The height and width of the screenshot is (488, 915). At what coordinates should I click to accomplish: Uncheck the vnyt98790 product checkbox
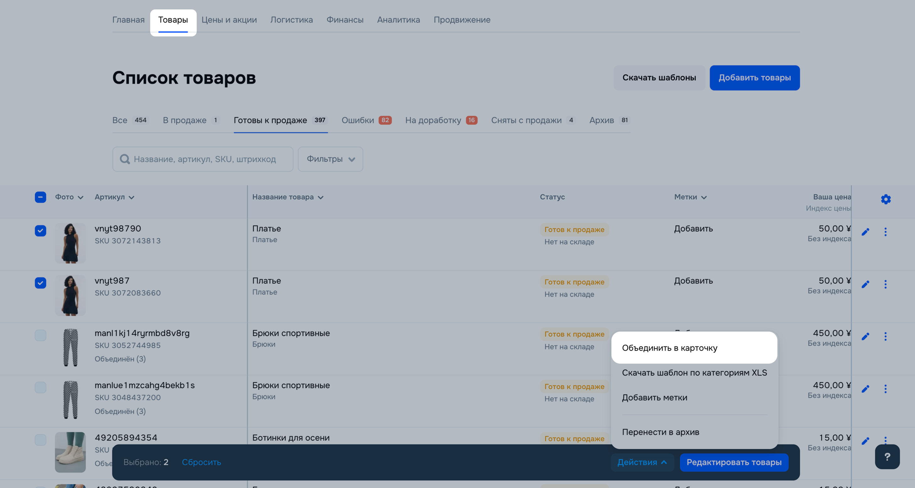pyautogui.click(x=41, y=231)
